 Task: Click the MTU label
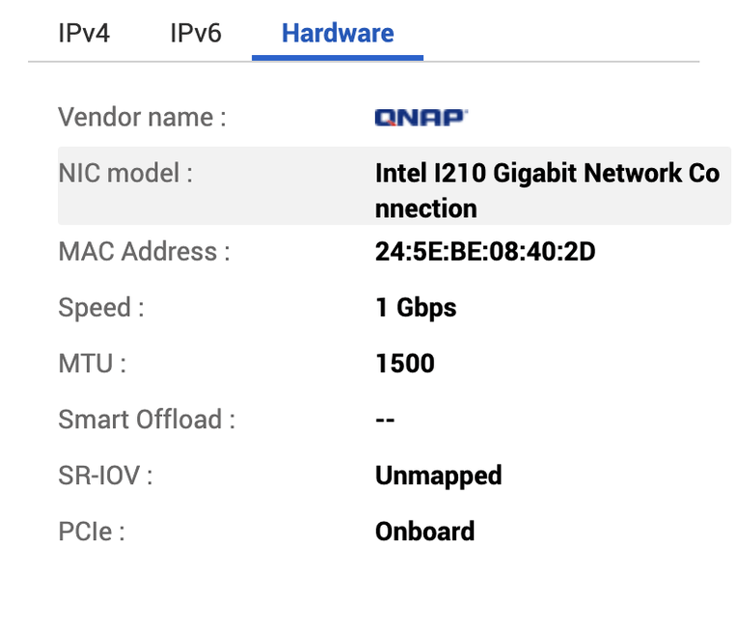pos(93,364)
